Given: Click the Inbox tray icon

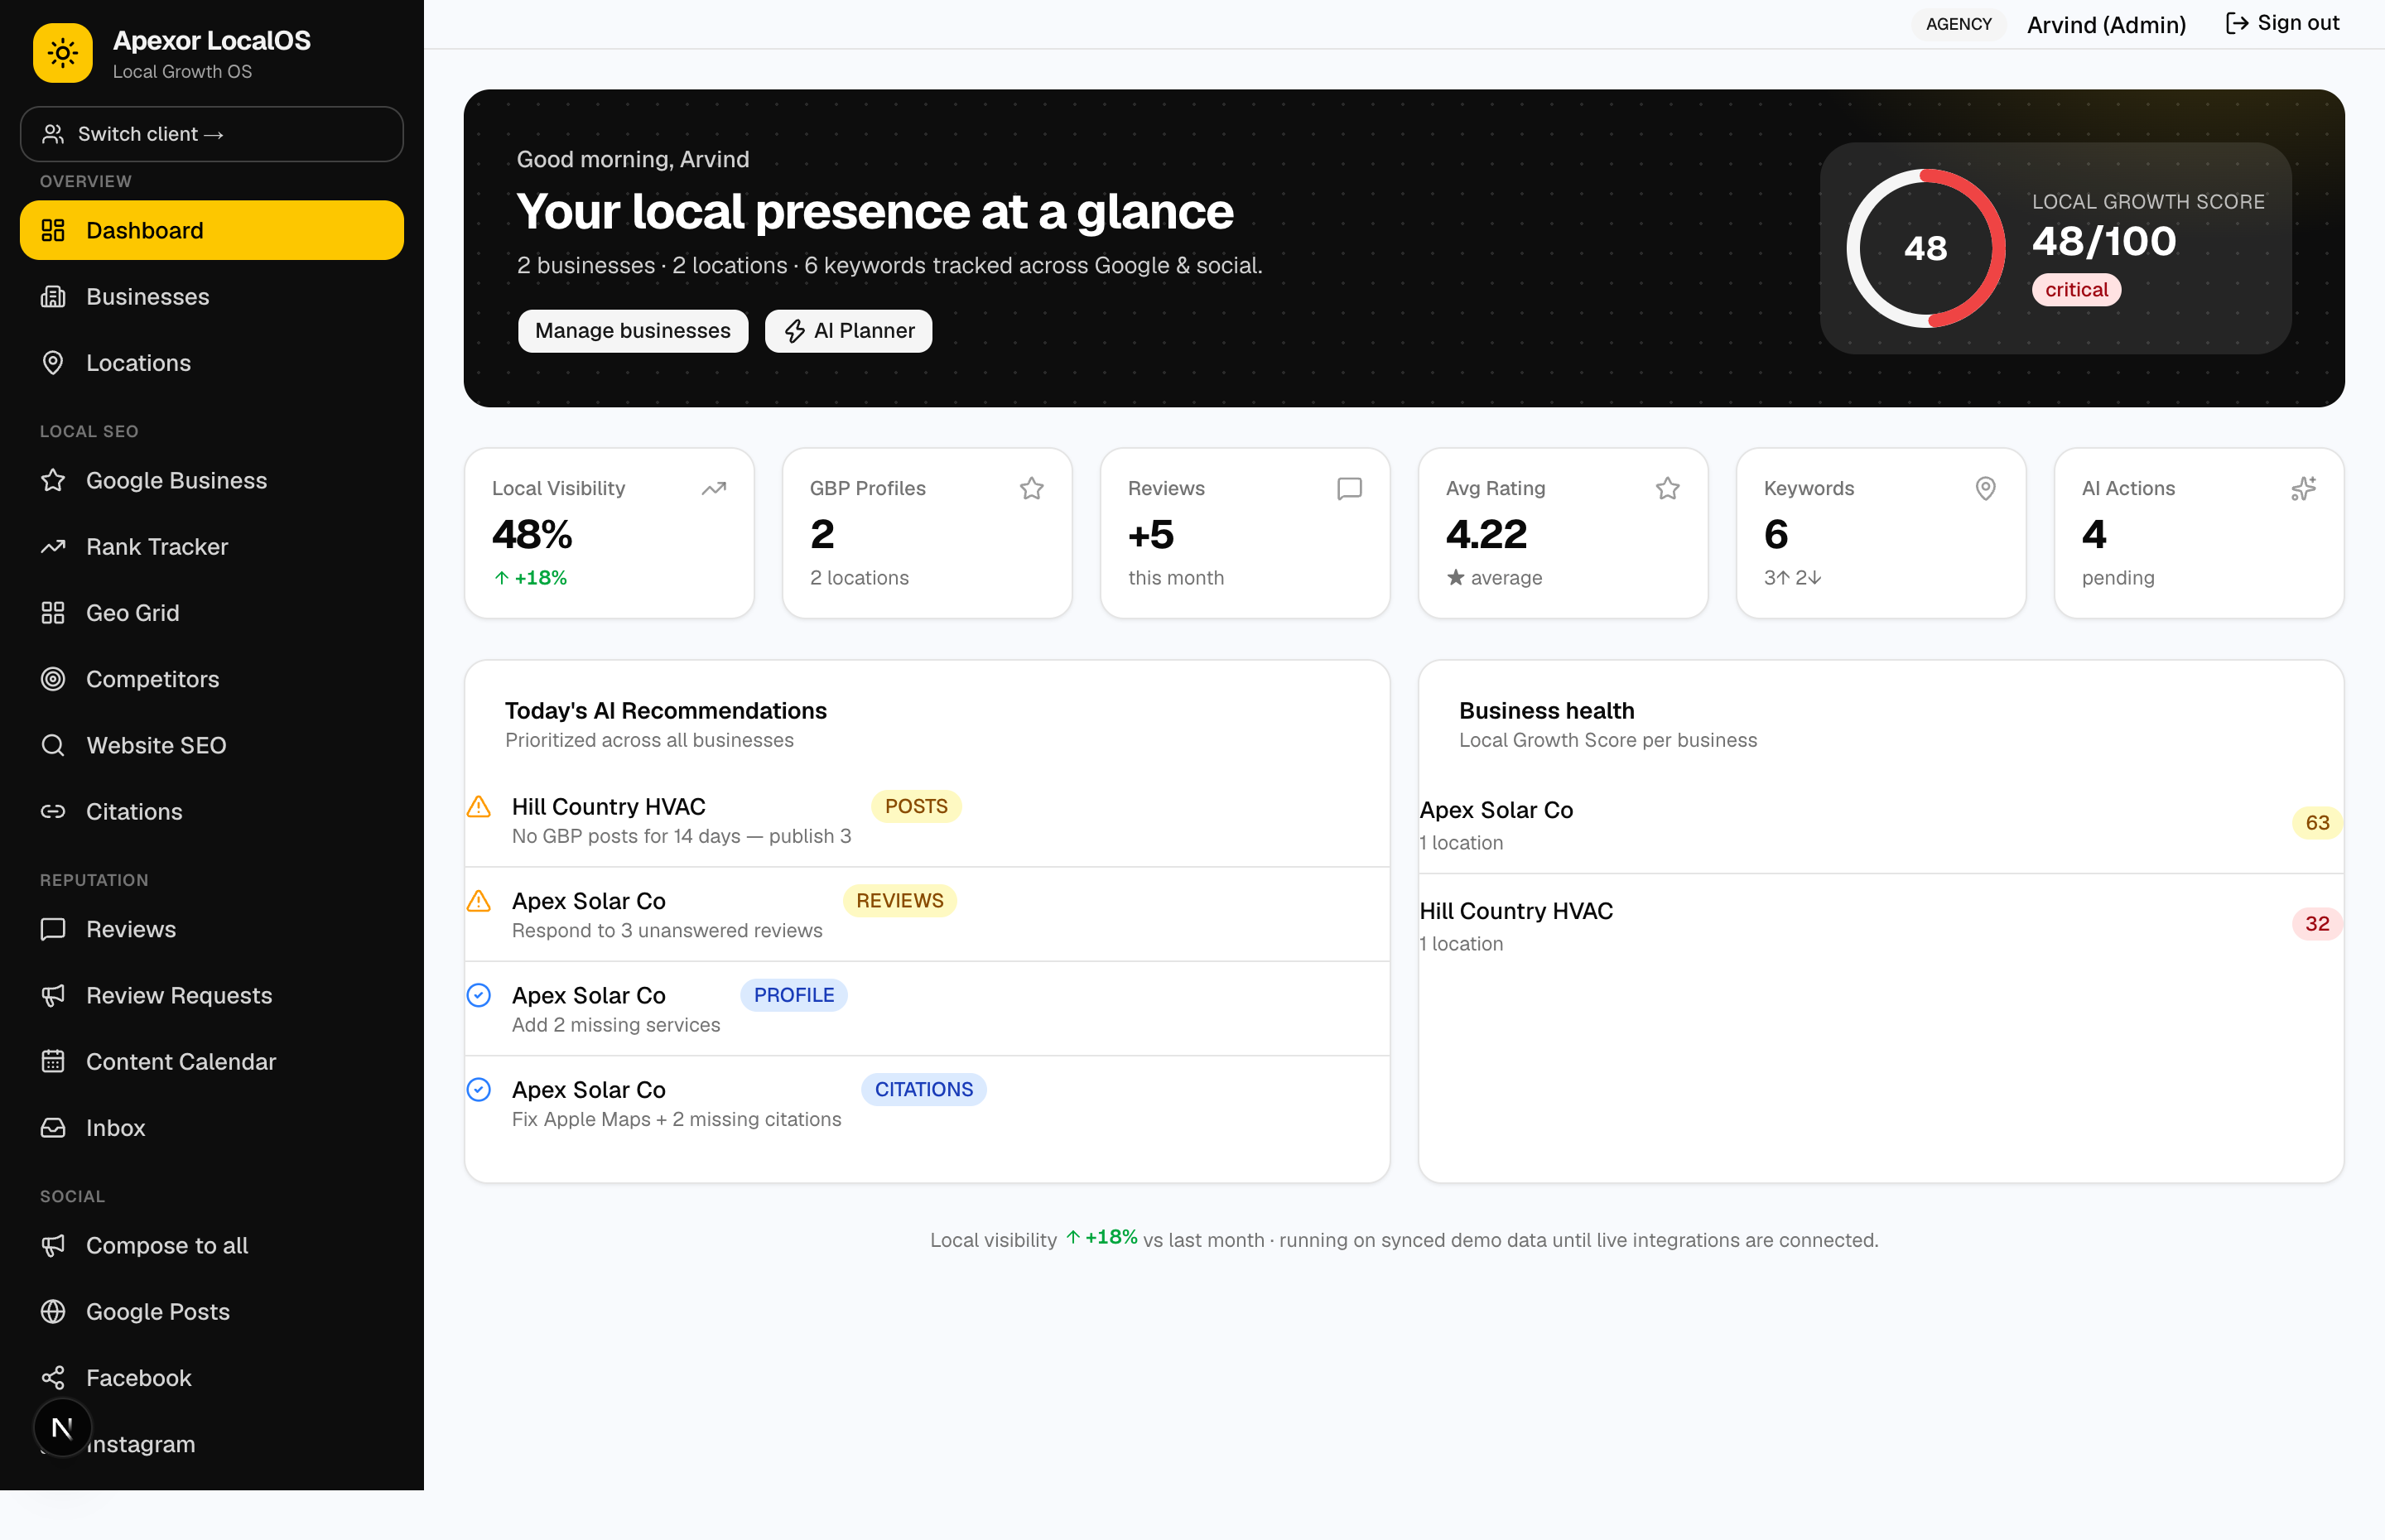Looking at the screenshot, I should [53, 1127].
